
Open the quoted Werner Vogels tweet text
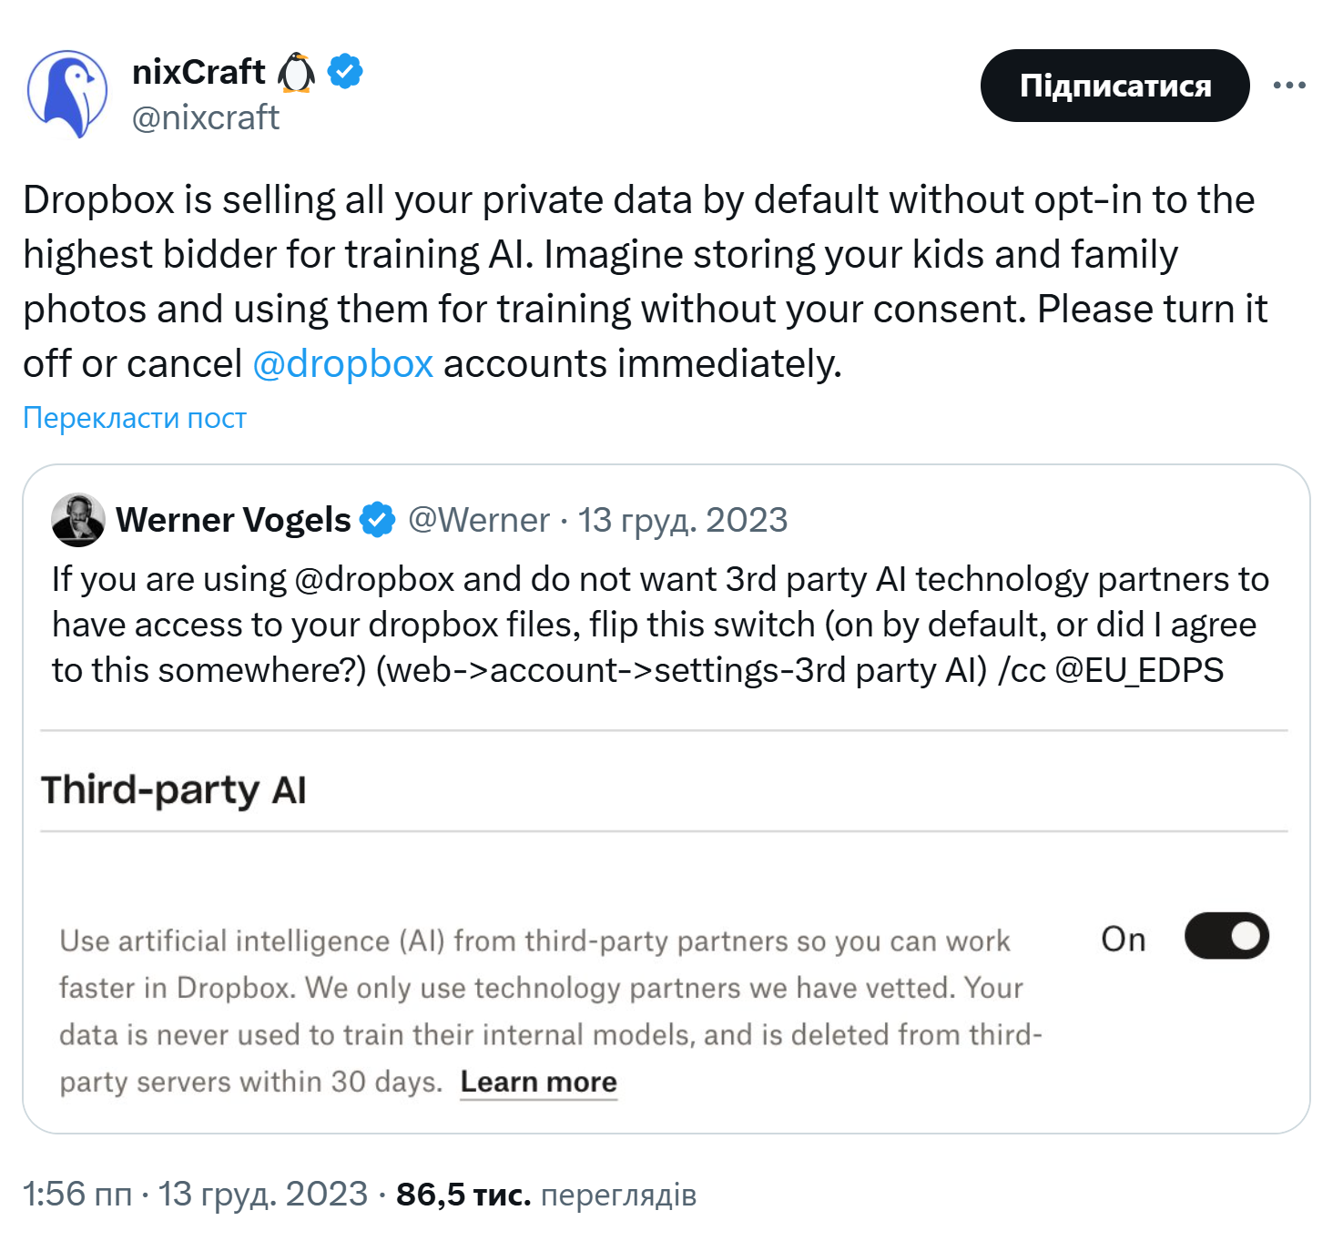click(x=660, y=625)
